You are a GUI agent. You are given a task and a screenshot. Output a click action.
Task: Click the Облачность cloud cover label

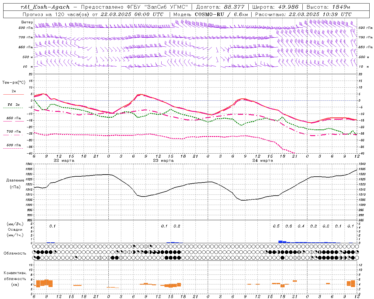(15, 253)
